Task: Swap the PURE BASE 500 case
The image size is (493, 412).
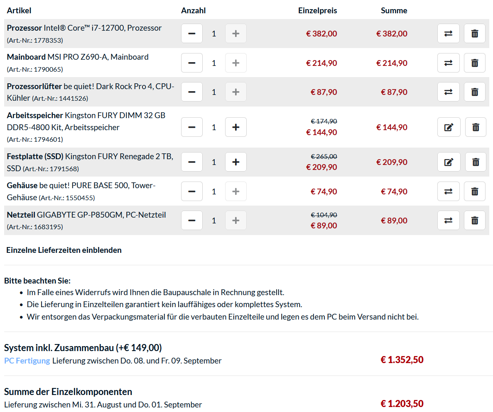Action: tap(448, 191)
